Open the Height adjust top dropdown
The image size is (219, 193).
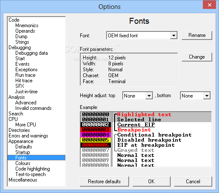coord(149,96)
